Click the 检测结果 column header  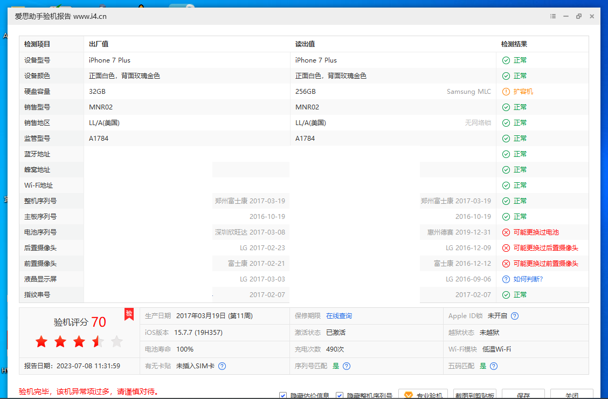click(514, 44)
